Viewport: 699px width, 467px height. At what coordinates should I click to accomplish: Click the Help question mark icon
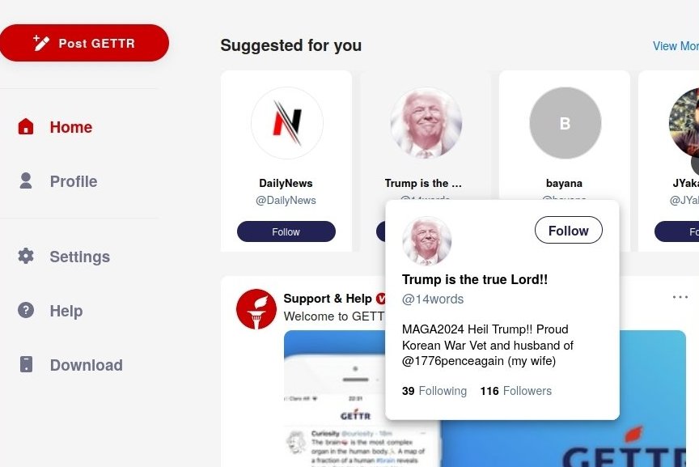(x=26, y=309)
